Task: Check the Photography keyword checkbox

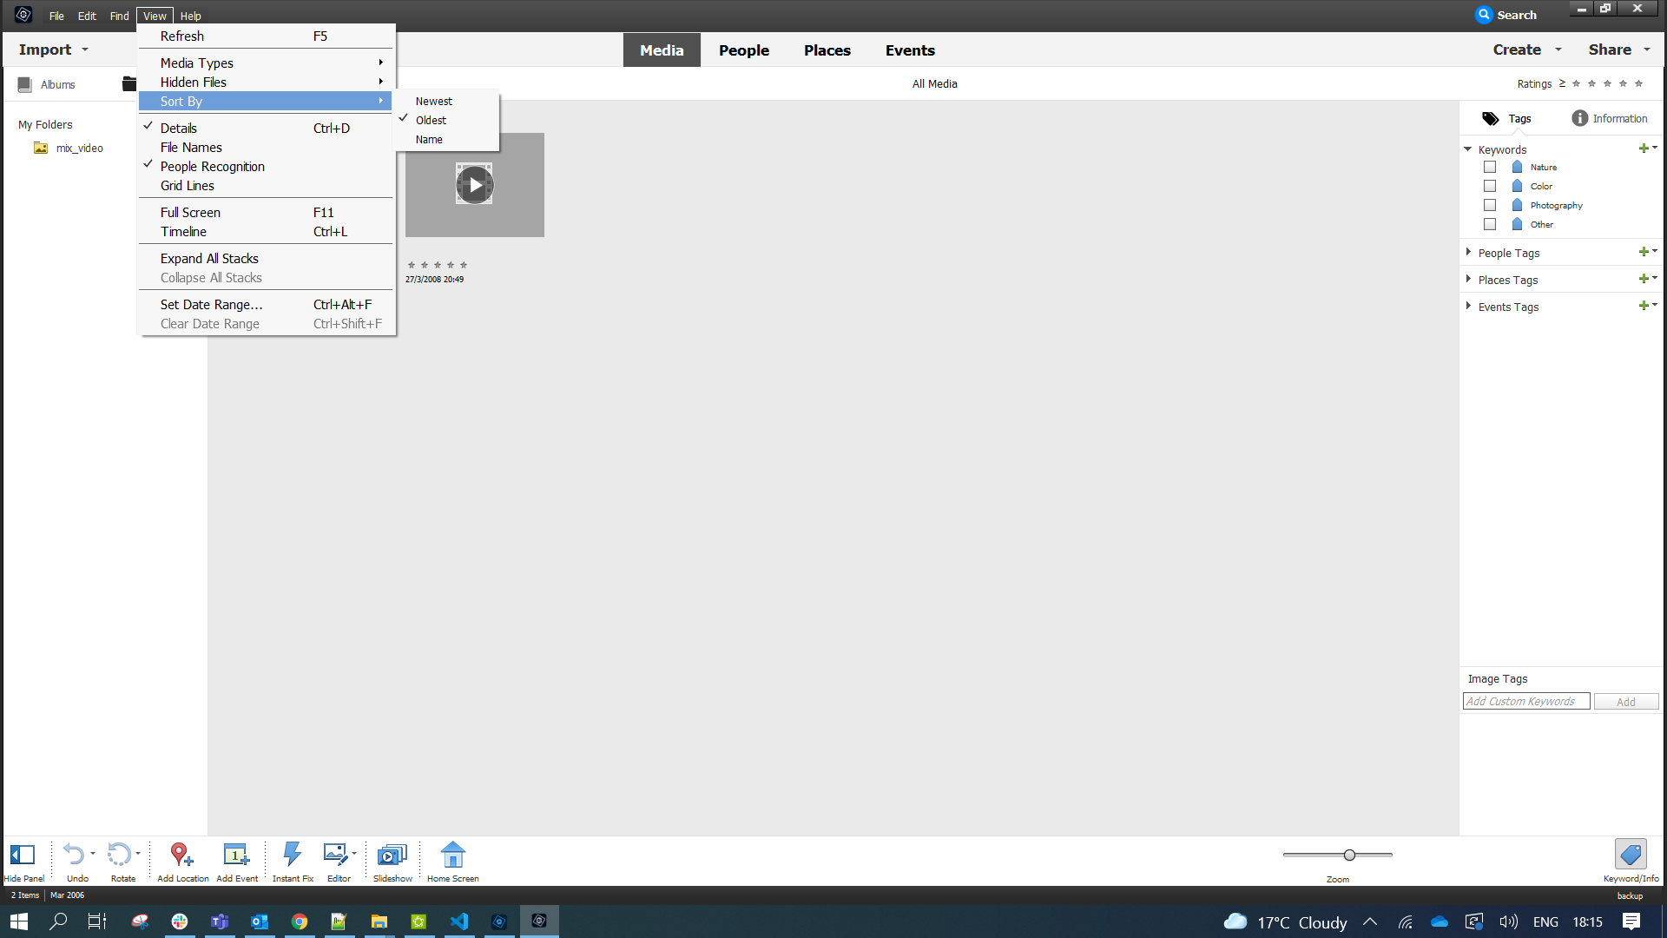Action: (1490, 205)
